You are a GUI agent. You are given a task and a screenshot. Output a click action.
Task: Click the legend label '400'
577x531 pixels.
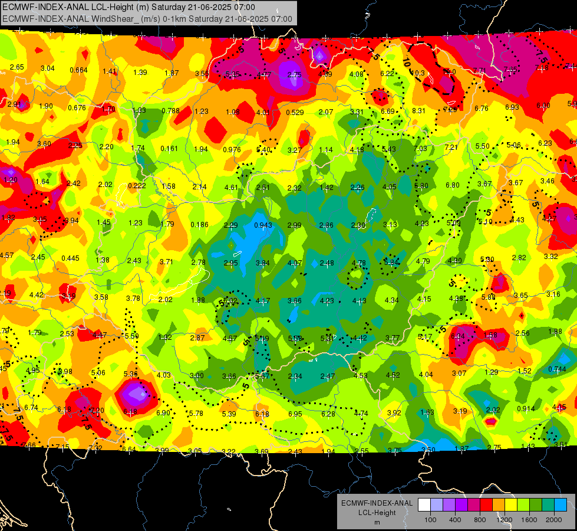(455, 520)
